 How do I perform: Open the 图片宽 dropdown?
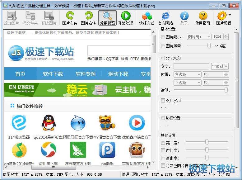tap(199, 37)
